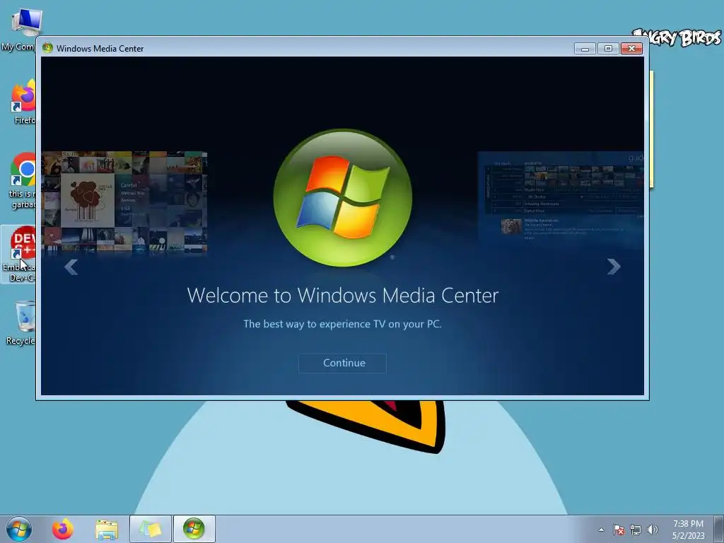724x543 pixels.
Task: Click the Welcome to Windows Media Center heading
Action: coord(343,296)
